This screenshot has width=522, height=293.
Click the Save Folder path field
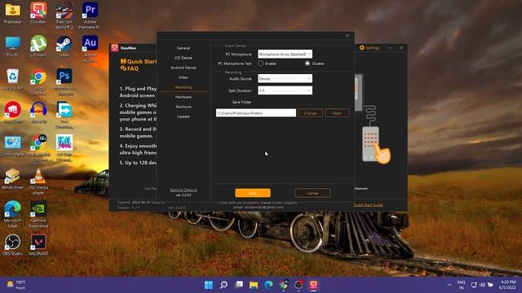(255, 113)
